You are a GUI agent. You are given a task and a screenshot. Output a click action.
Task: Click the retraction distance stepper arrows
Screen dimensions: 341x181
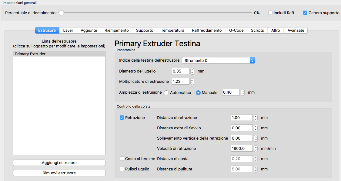(x=256, y=118)
